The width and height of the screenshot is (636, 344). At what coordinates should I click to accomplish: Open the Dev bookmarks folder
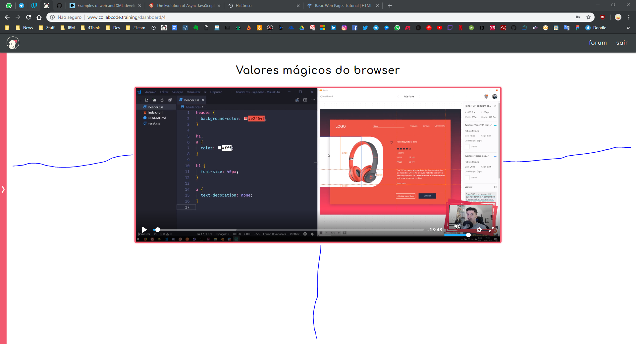113,28
